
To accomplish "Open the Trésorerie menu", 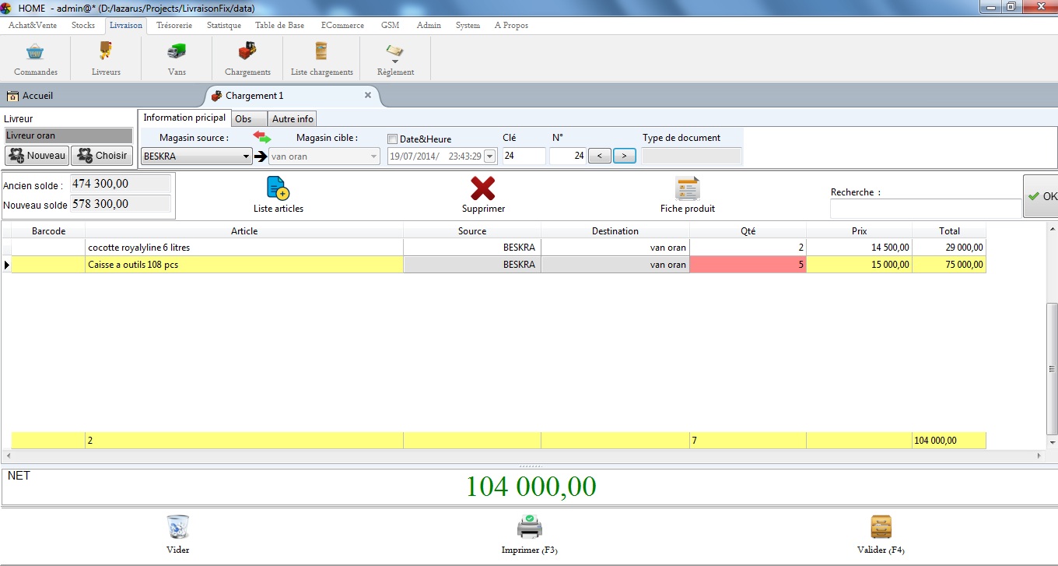I will (x=173, y=26).
